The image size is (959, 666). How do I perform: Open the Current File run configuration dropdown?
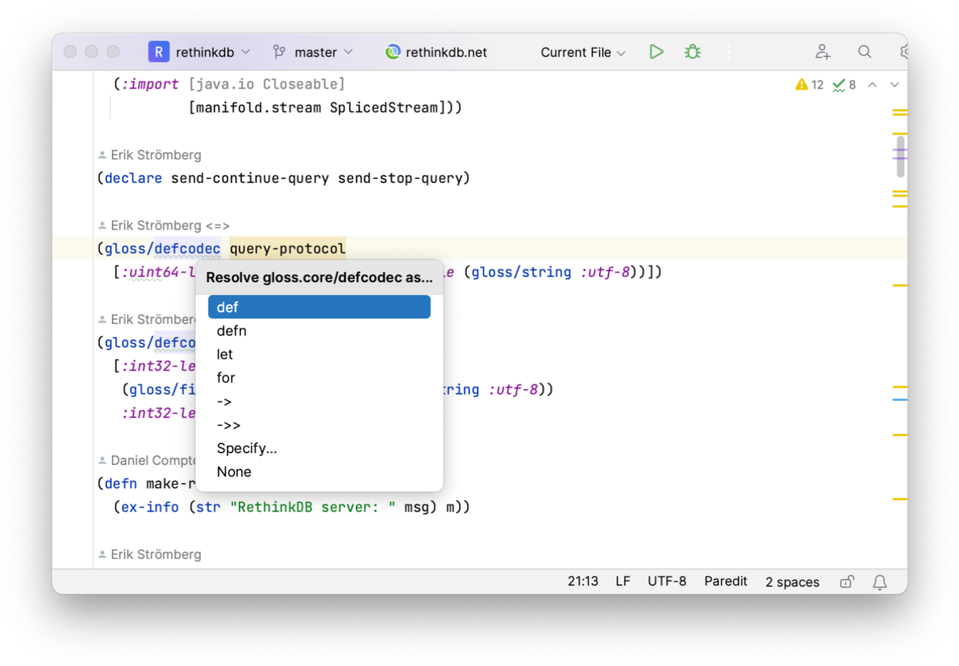click(583, 52)
